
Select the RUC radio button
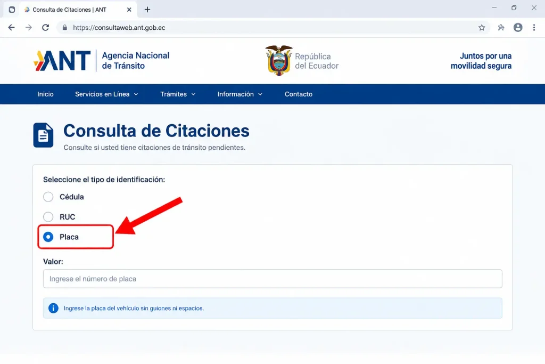click(48, 217)
